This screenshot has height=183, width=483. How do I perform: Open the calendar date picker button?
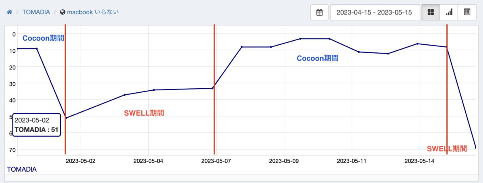click(x=320, y=12)
